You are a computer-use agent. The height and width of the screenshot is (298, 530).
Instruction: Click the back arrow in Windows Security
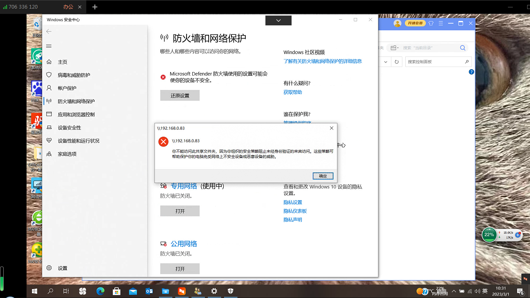click(49, 32)
